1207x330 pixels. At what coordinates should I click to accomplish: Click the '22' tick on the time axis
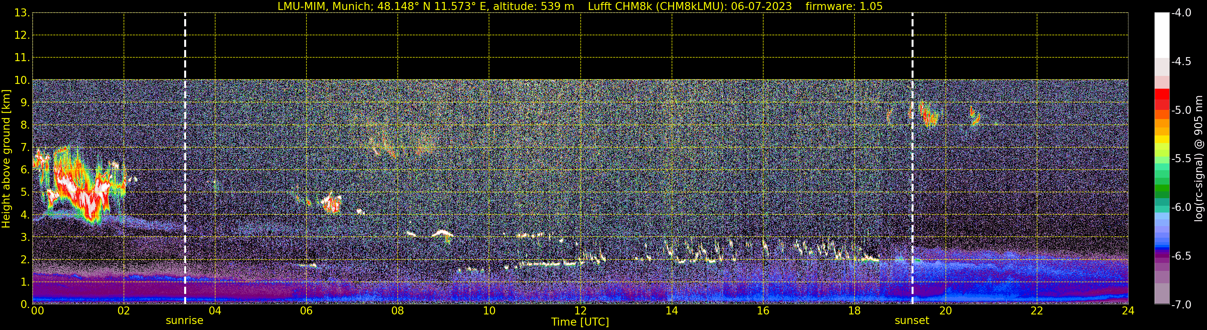point(1037,311)
